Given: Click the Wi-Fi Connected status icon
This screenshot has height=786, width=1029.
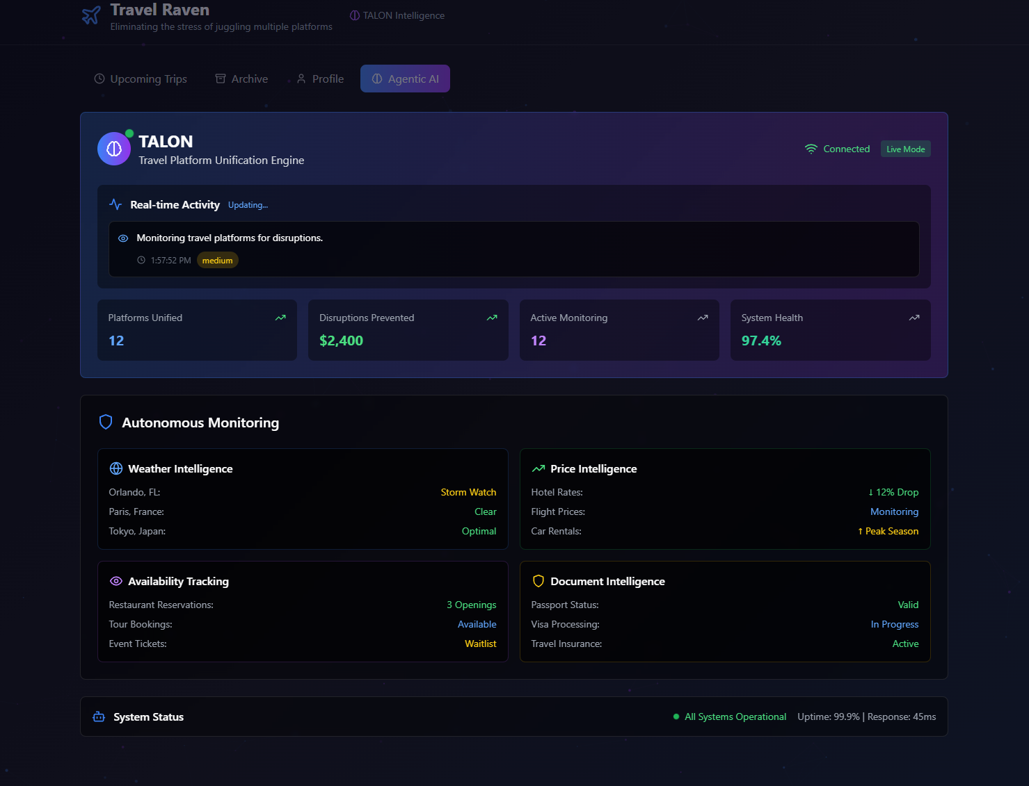Looking at the screenshot, I should [x=811, y=149].
